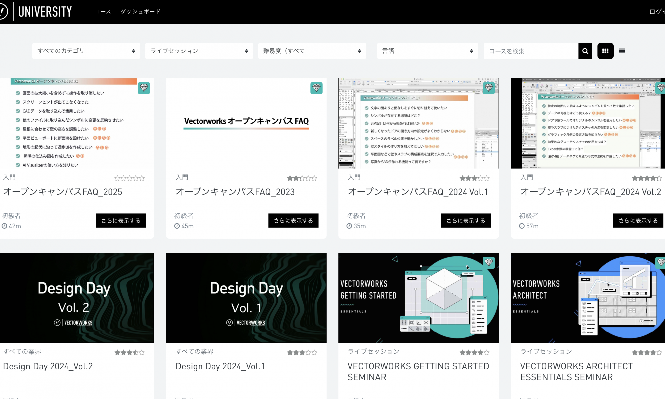Open the オープンキャンパスFAQ_2025 thumbnail
This screenshot has height=399, width=665.
coord(77,123)
